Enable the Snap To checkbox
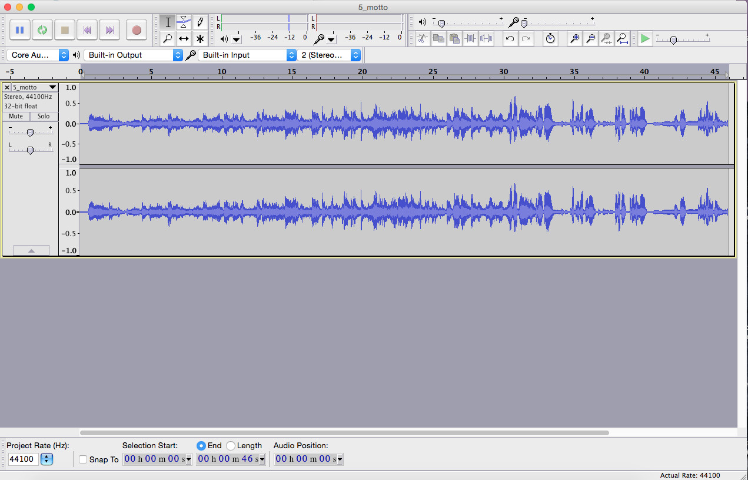The image size is (748, 480). coord(83,459)
